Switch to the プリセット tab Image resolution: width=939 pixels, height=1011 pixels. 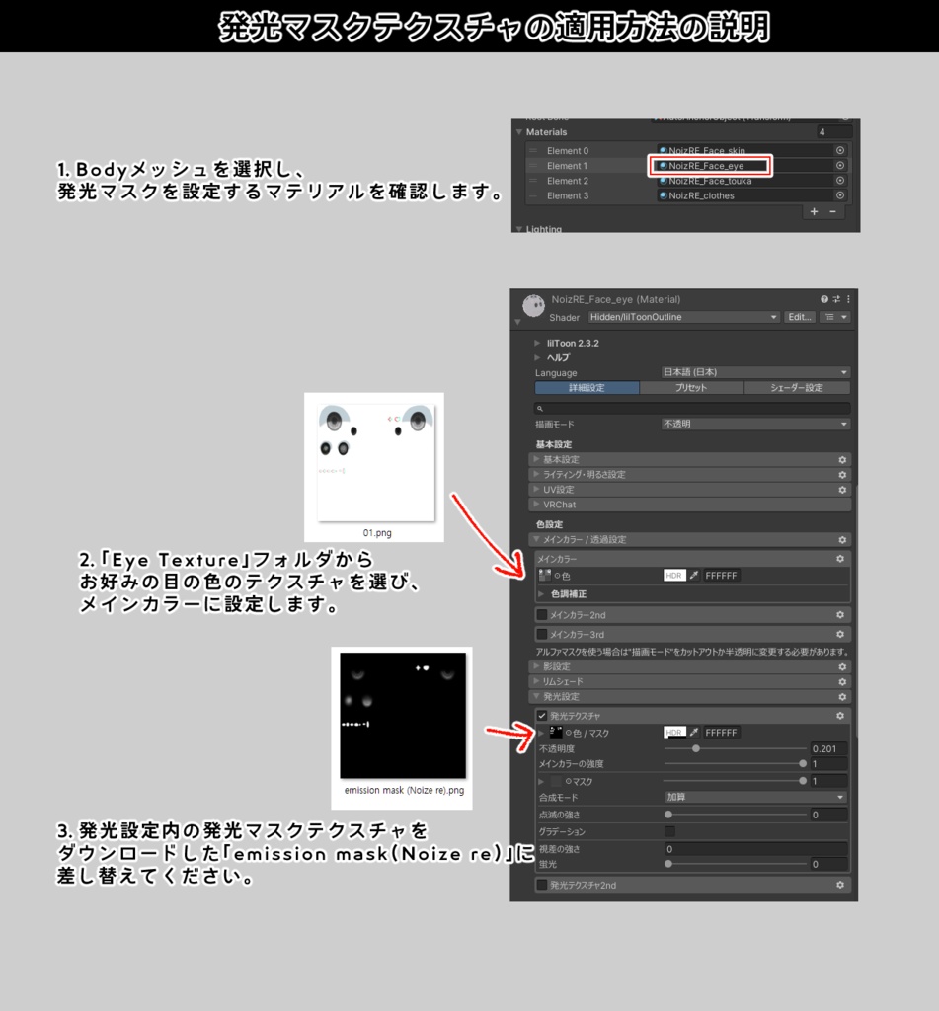692,389
